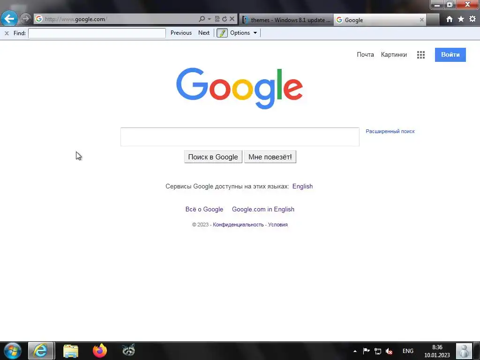Launch Firefox from the taskbar

coord(99,351)
